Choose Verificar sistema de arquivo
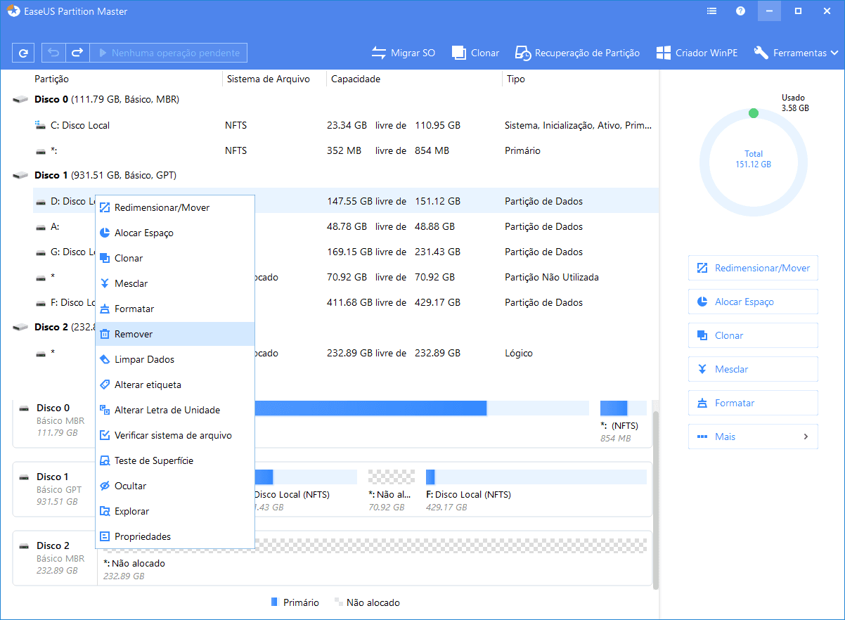Screen dimensions: 845x620 175,435
